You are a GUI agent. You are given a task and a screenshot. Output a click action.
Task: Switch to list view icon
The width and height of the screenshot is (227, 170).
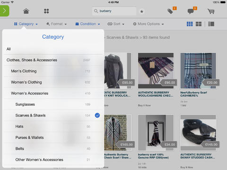pyautogui.click(x=211, y=24)
